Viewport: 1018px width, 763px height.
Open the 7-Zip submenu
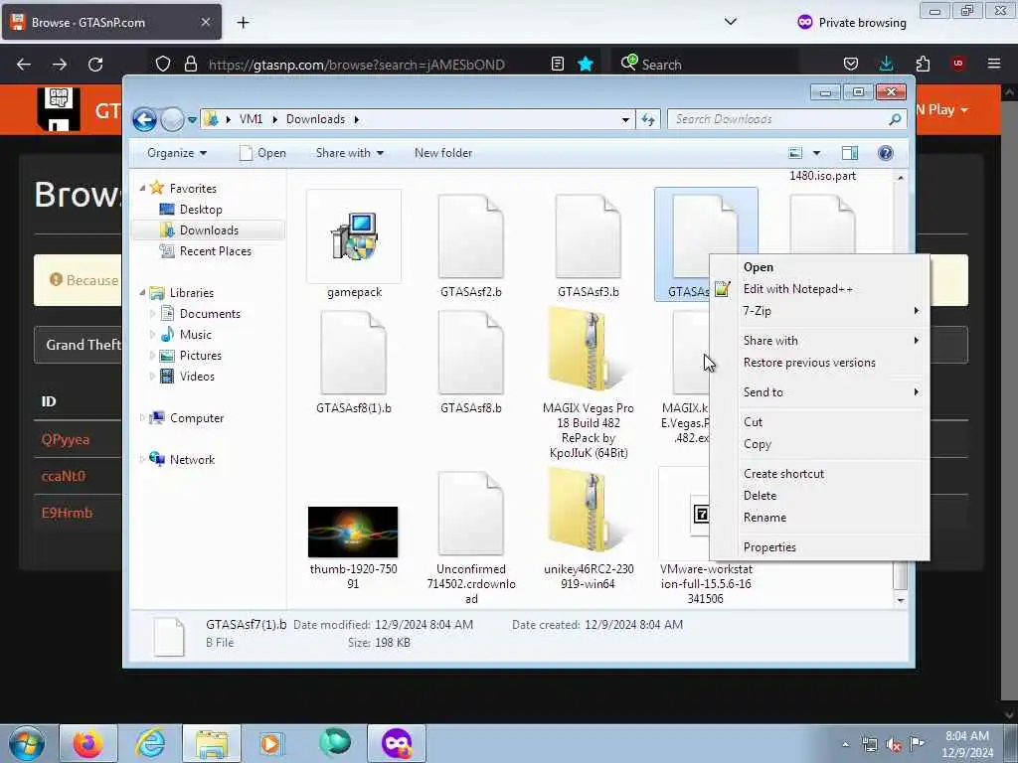click(819, 311)
